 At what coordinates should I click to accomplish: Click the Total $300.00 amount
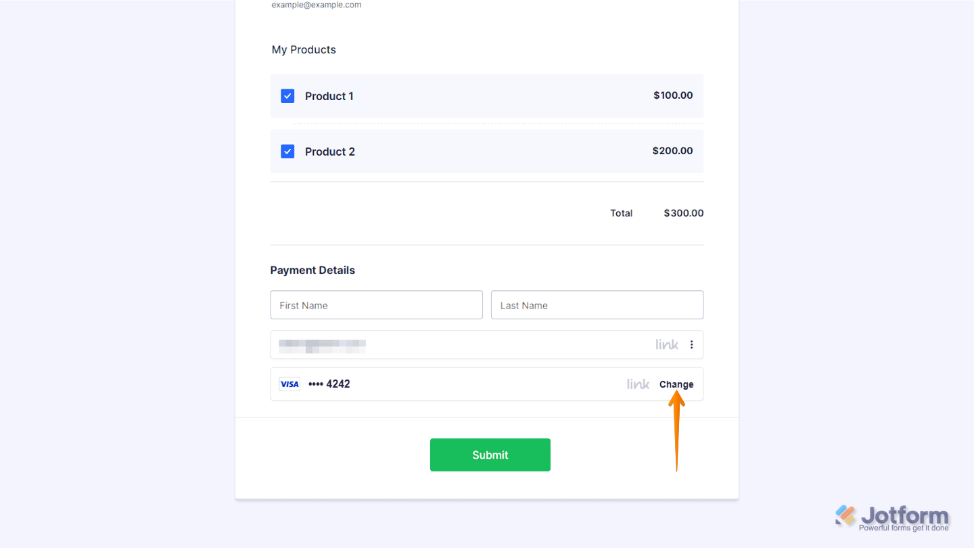[683, 212]
